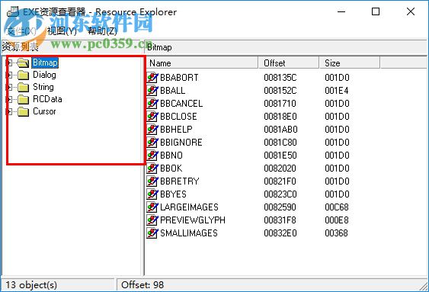
Task: Close the Resource Explorer window
Action: [x=411, y=11]
